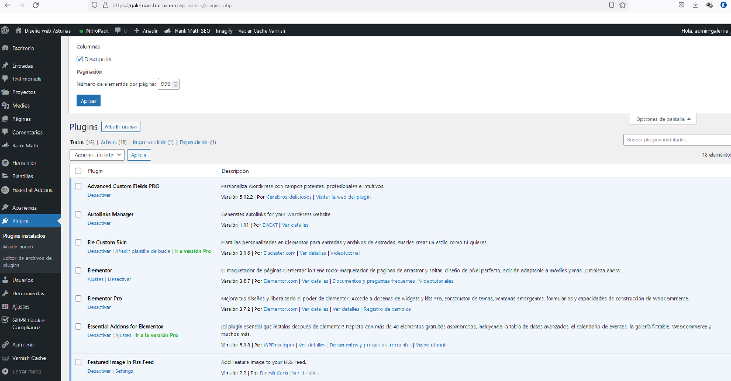Open the Acciones en lote dropdown
This screenshot has width=731, height=381.
97,155
